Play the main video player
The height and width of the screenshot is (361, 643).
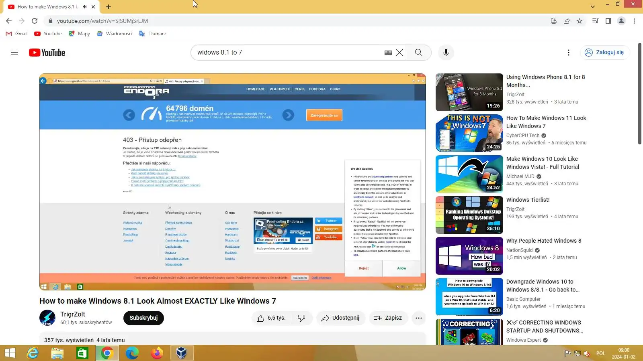point(233,182)
